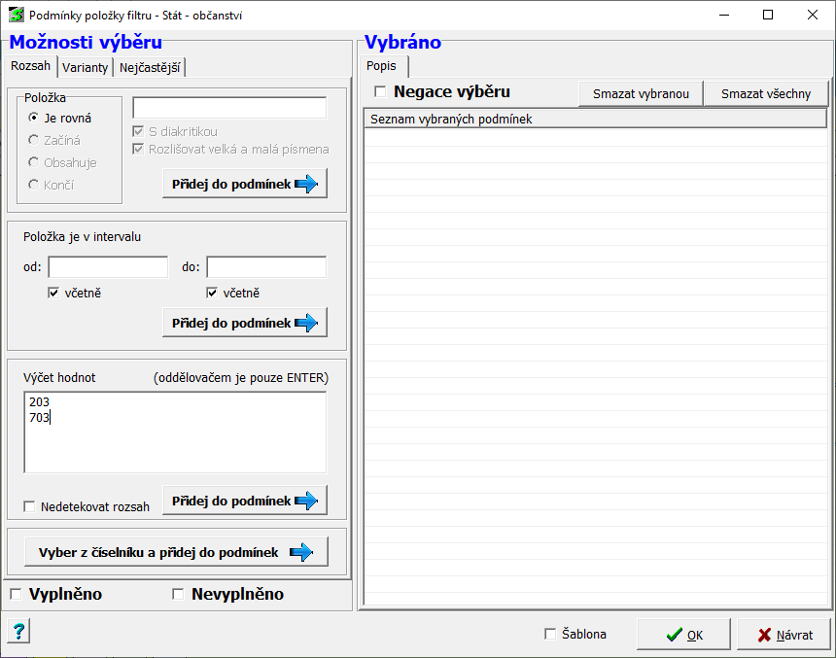Check the Nevyplněno option
This screenshot has height=658, width=836.
tap(178, 594)
